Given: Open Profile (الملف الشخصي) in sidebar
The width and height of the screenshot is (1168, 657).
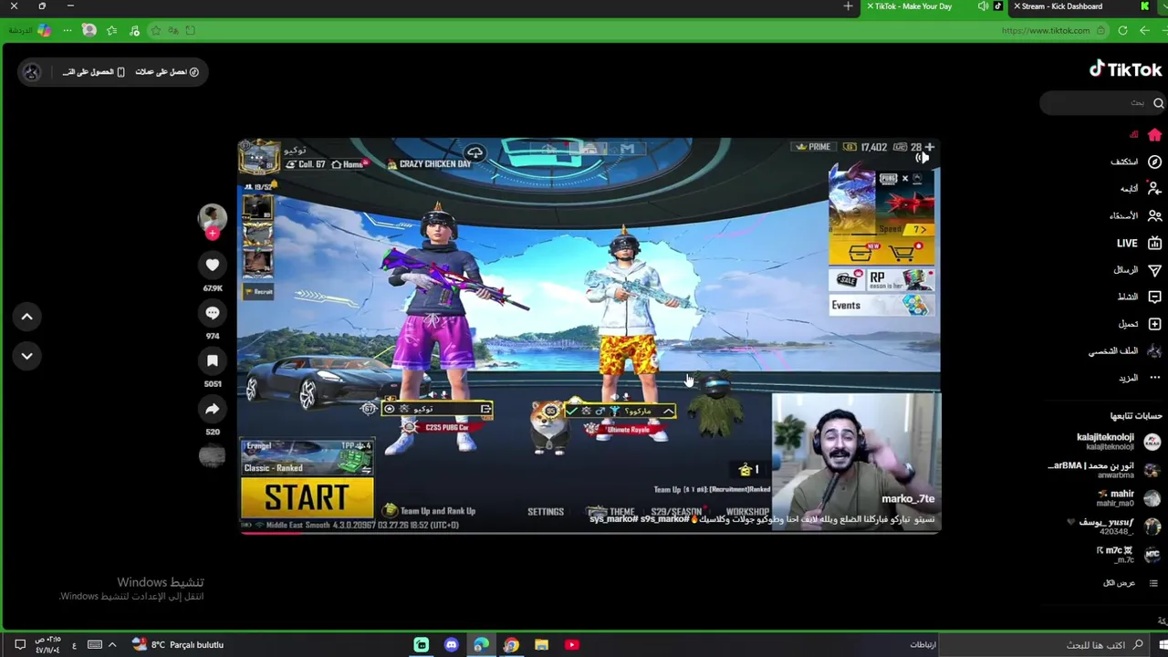Looking at the screenshot, I should click(1125, 350).
